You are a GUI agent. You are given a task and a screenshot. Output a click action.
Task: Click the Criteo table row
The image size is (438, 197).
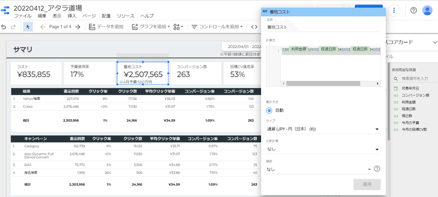tap(136, 107)
